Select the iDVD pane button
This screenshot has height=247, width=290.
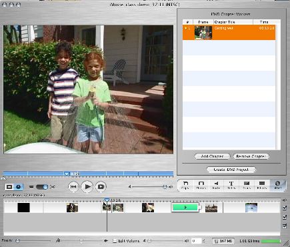277,185
